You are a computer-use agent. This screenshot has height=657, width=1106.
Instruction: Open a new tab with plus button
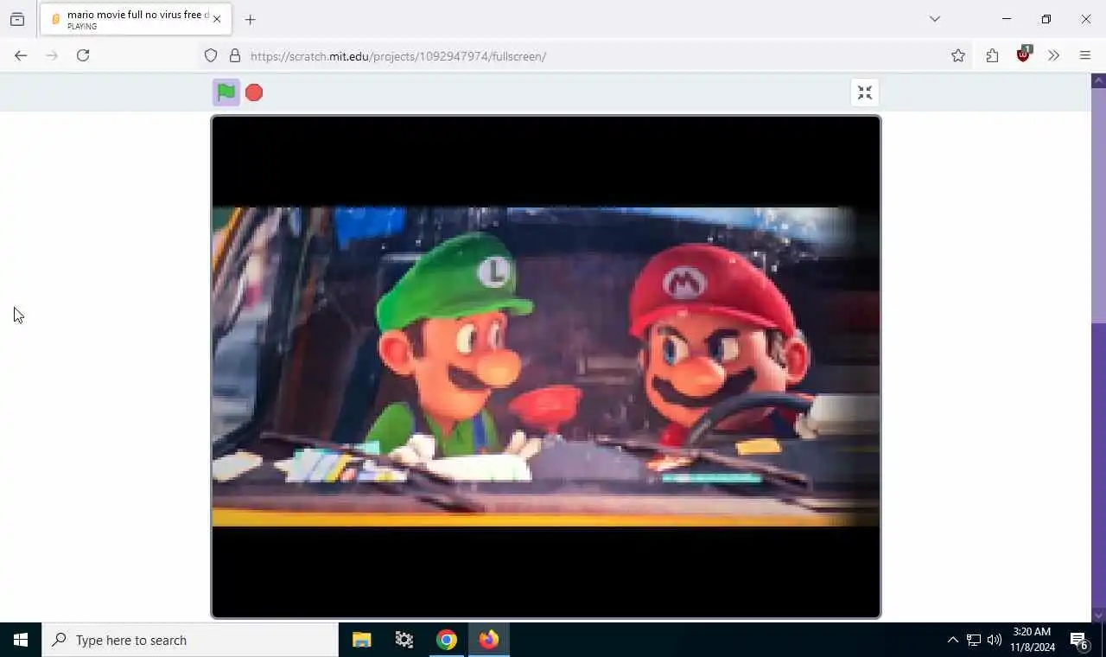coord(250,19)
